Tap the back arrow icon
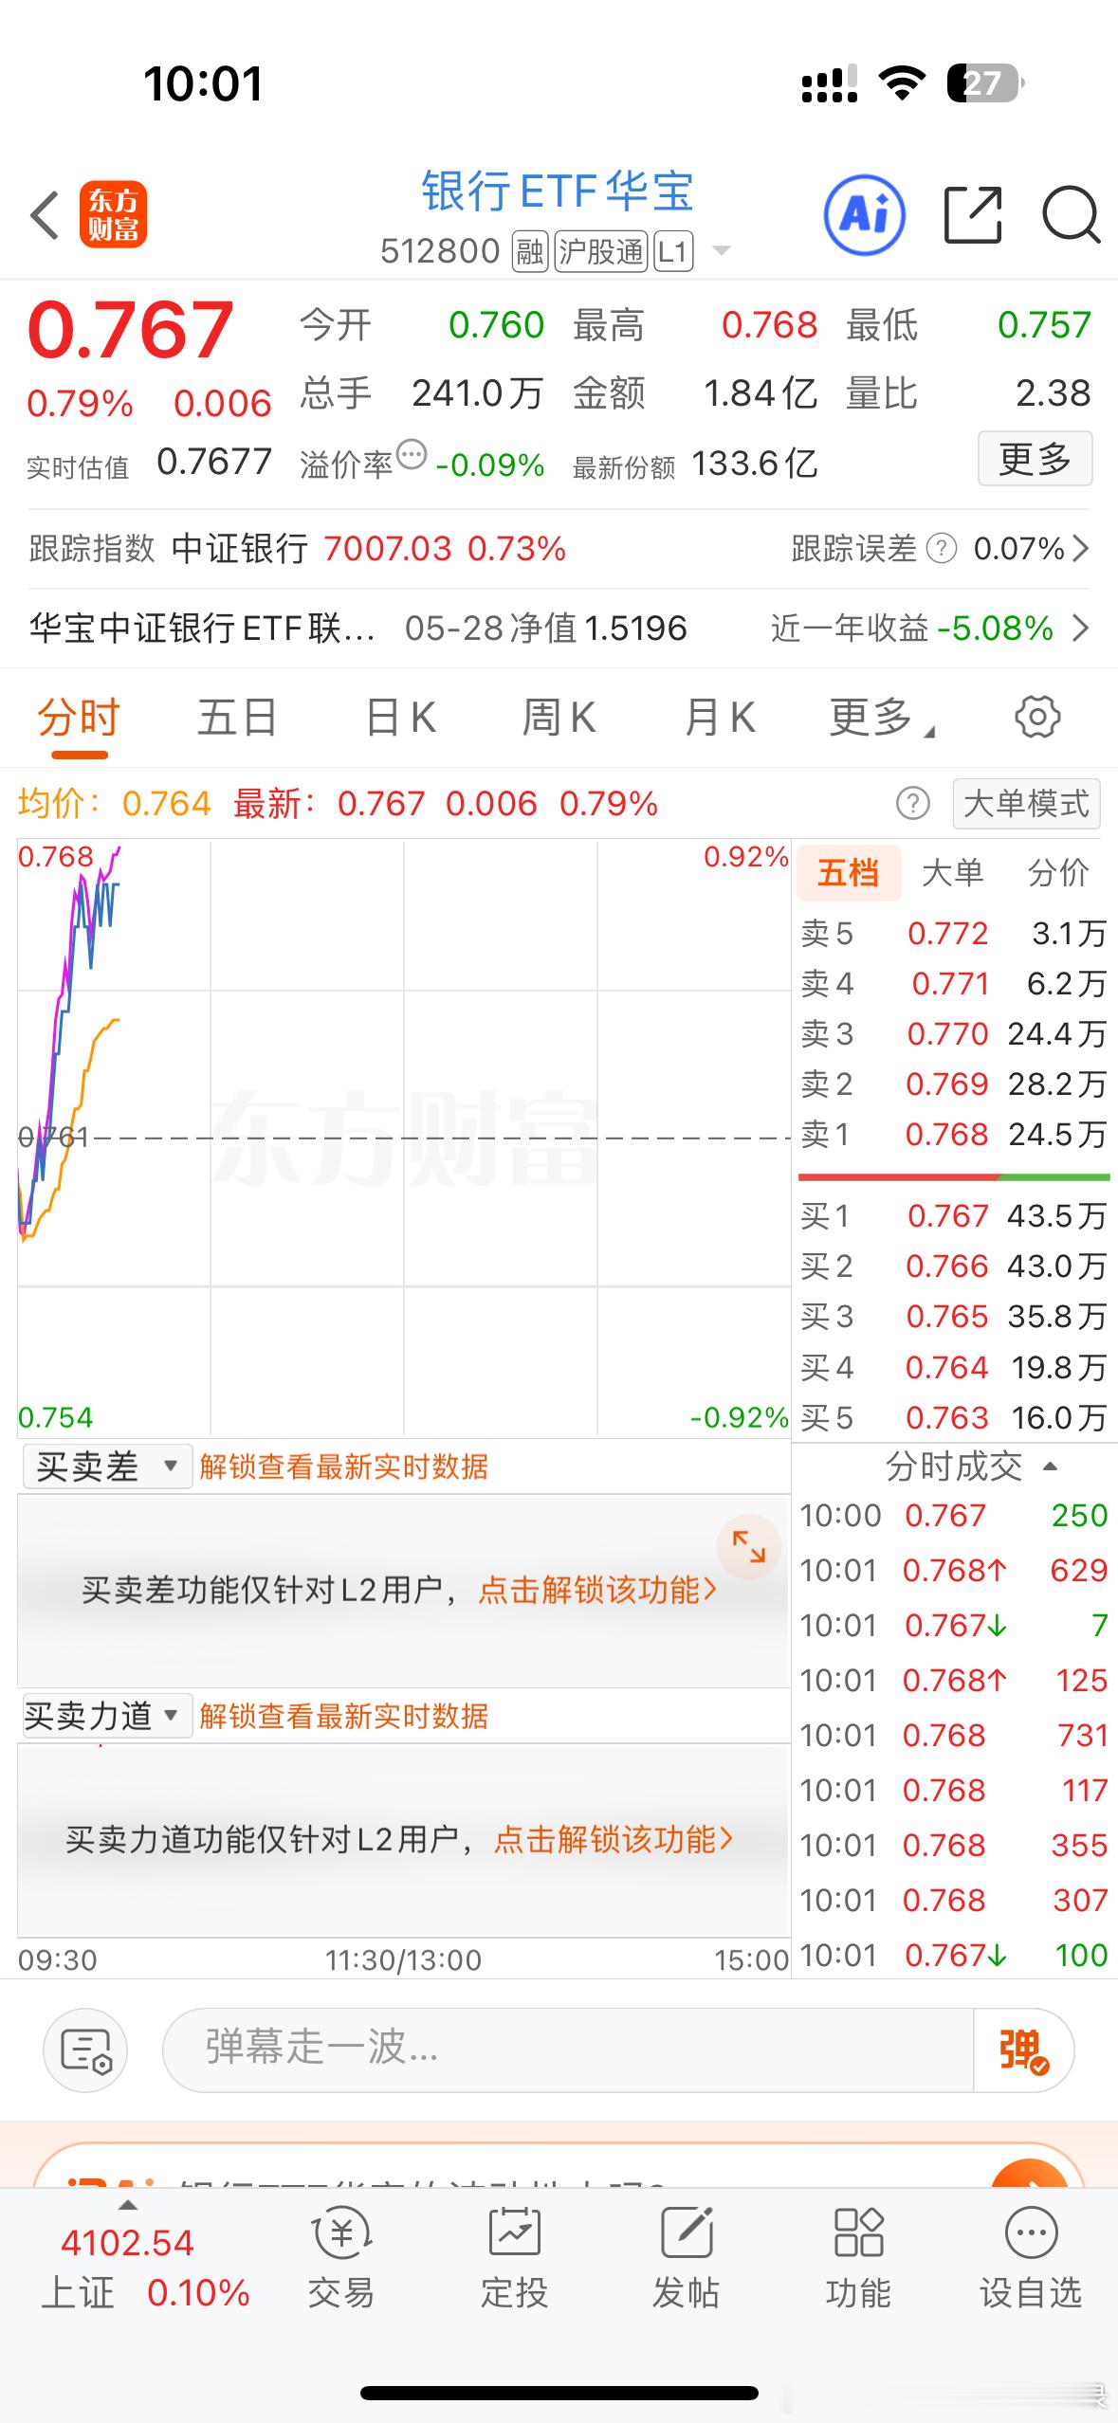 tap(45, 215)
